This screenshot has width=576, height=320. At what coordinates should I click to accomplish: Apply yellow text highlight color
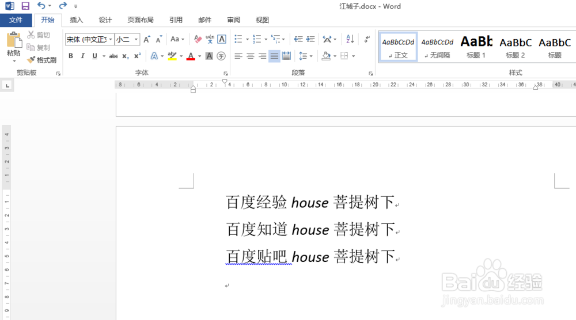pyautogui.click(x=172, y=56)
